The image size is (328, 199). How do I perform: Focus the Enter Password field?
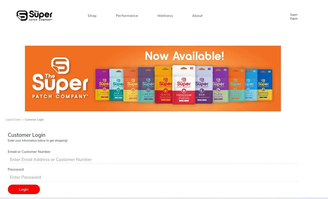pyautogui.click(x=153, y=177)
